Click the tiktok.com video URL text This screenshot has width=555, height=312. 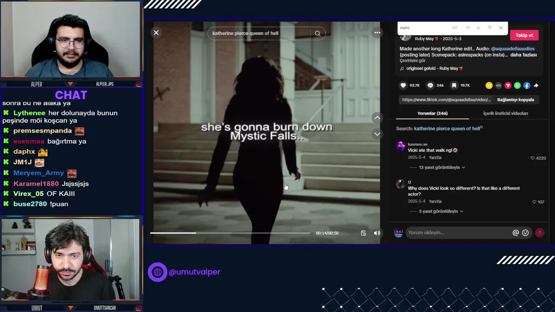coord(446,100)
